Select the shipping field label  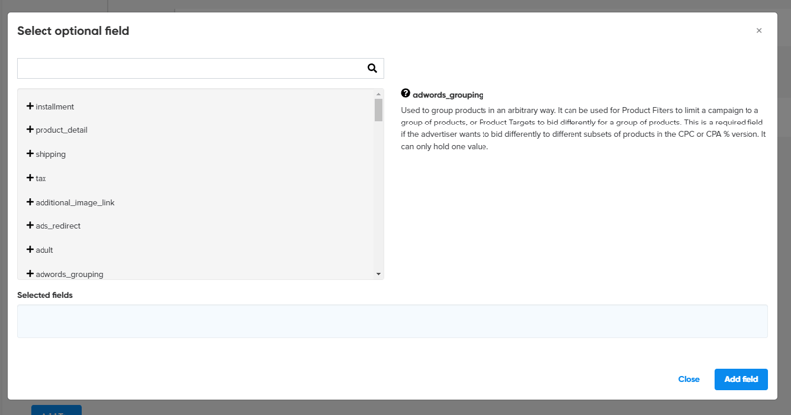coord(50,154)
